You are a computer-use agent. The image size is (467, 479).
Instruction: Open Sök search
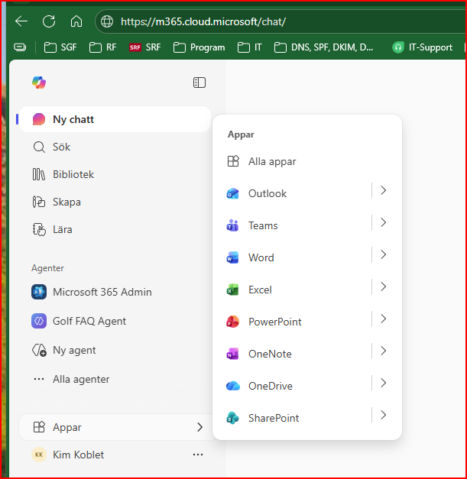pos(115,147)
